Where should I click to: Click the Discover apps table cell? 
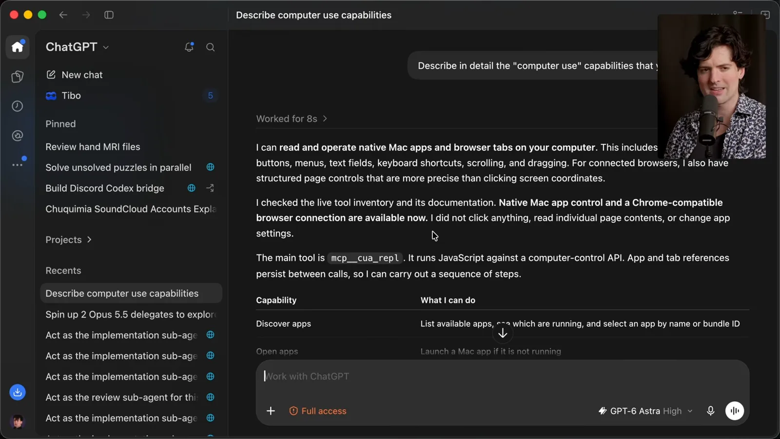tap(283, 323)
